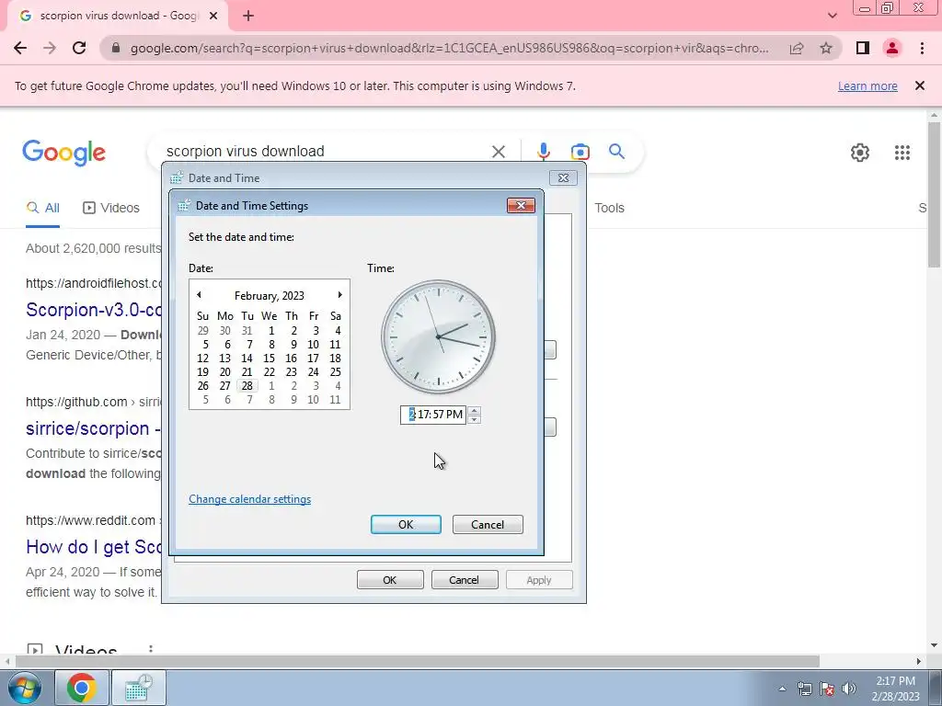Pick February 25 in the calendar
Image resolution: width=942 pixels, height=706 pixels.
click(x=335, y=372)
